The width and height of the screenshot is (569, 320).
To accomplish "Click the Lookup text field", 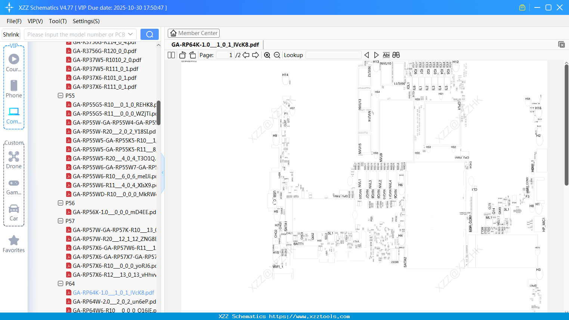I will pos(333,55).
